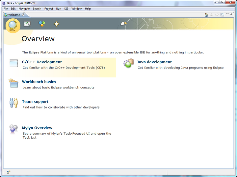Viewport: 237px width, 177px height.
Task: Select the Welcome tab
Action: click(x=14, y=15)
